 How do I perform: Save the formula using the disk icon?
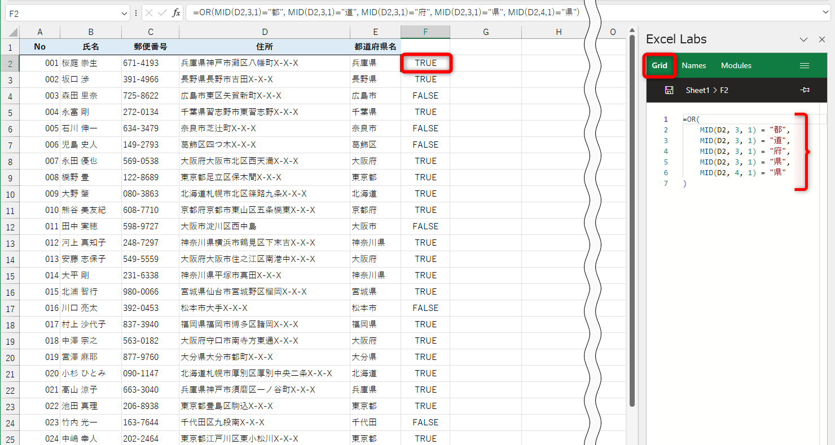pyautogui.click(x=669, y=90)
